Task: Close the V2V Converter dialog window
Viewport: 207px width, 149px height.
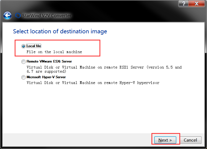Action: coord(196,4)
